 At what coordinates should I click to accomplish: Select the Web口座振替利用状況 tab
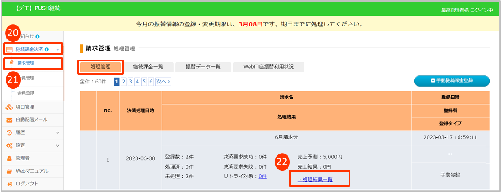click(268, 67)
